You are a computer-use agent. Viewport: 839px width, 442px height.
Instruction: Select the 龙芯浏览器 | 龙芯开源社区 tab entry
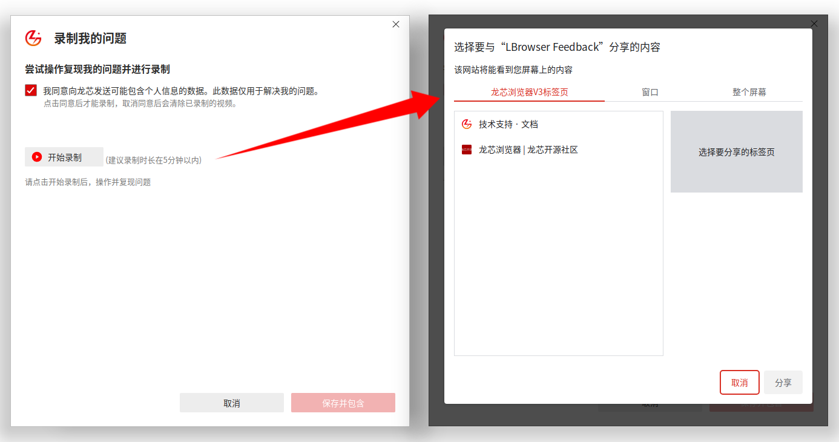point(559,150)
